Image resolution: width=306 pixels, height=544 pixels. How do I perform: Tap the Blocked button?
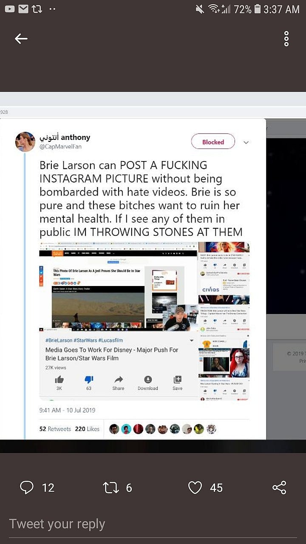[213, 142]
